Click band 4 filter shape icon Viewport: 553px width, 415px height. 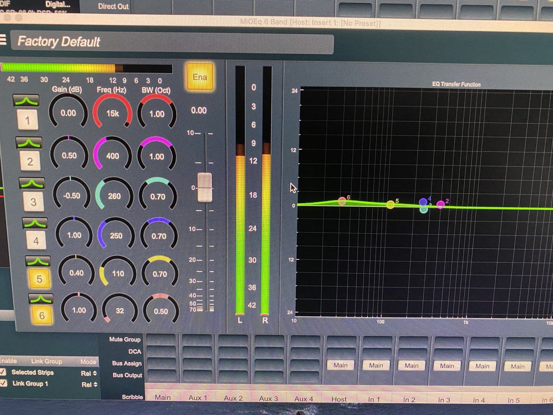click(35, 223)
